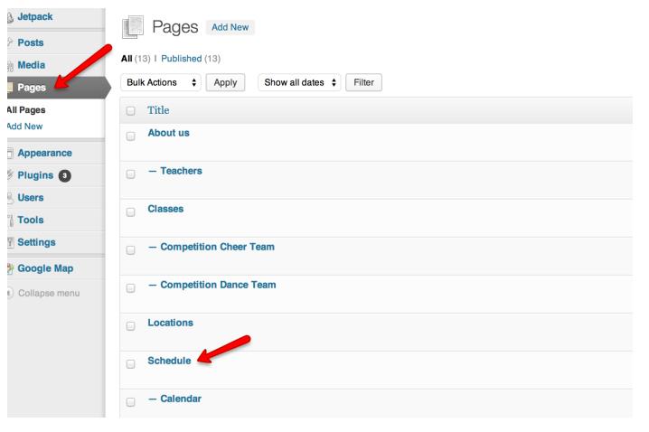Click the Collapse menu arrow icon
Image resolution: width=649 pixels, height=432 pixels.
(x=10, y=294)
